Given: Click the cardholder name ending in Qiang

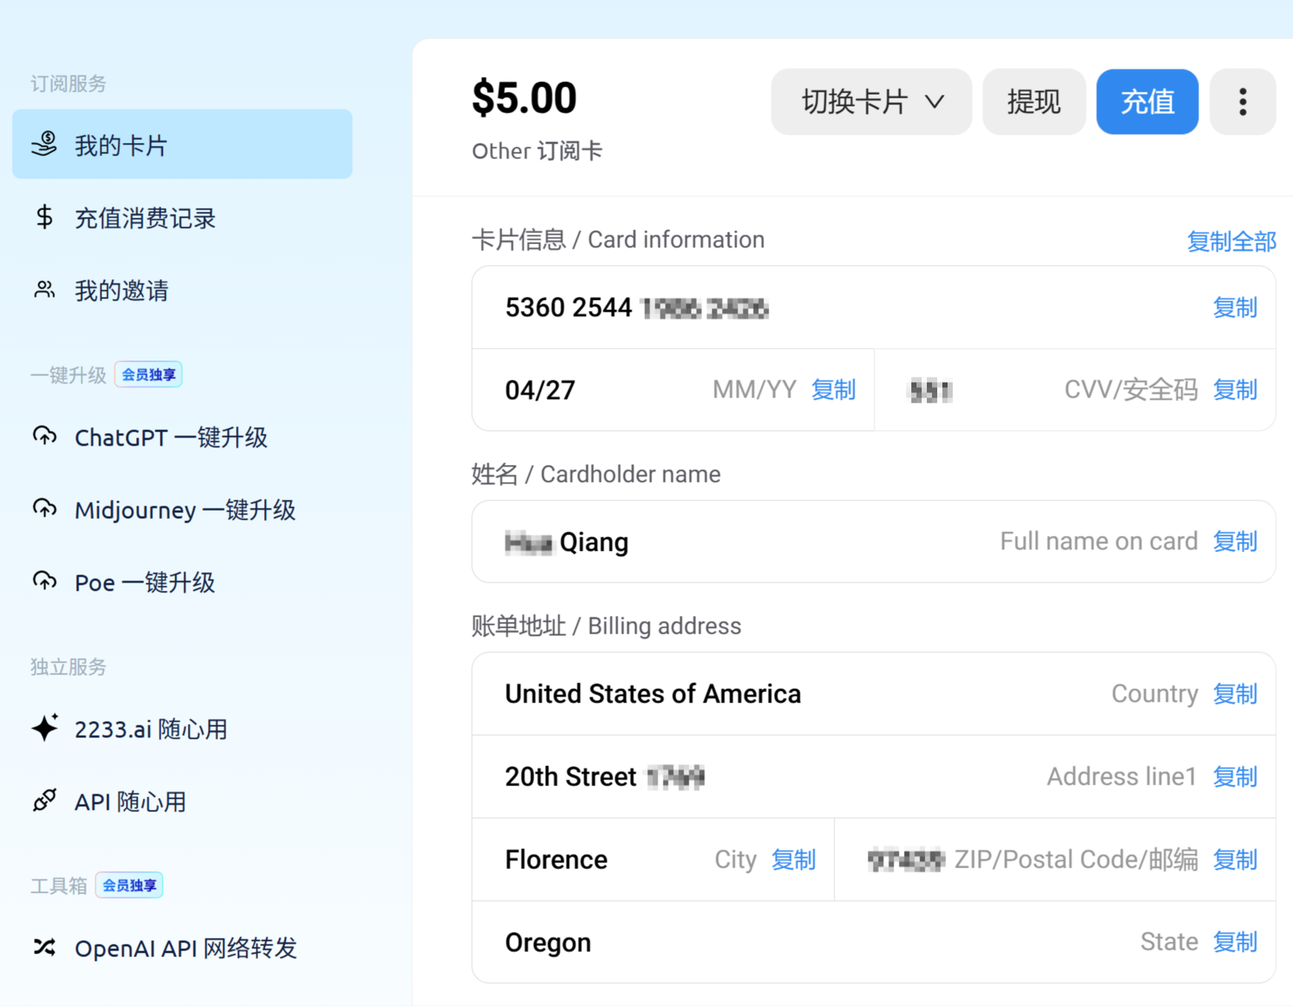Looking at the screenshot, I should [x=567, y=542].
